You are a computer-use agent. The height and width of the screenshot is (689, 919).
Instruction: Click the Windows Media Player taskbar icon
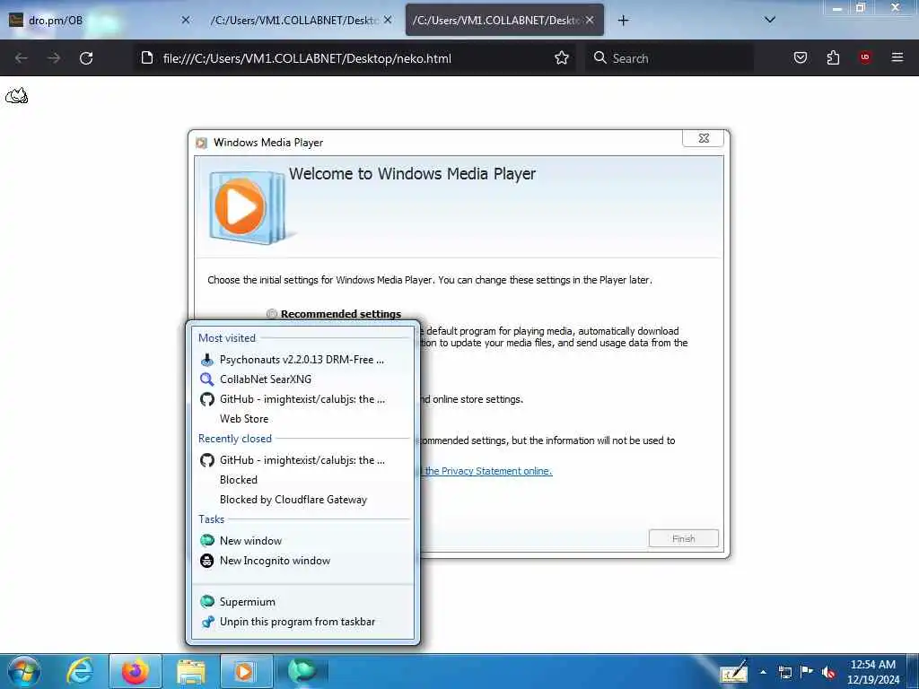246,671
